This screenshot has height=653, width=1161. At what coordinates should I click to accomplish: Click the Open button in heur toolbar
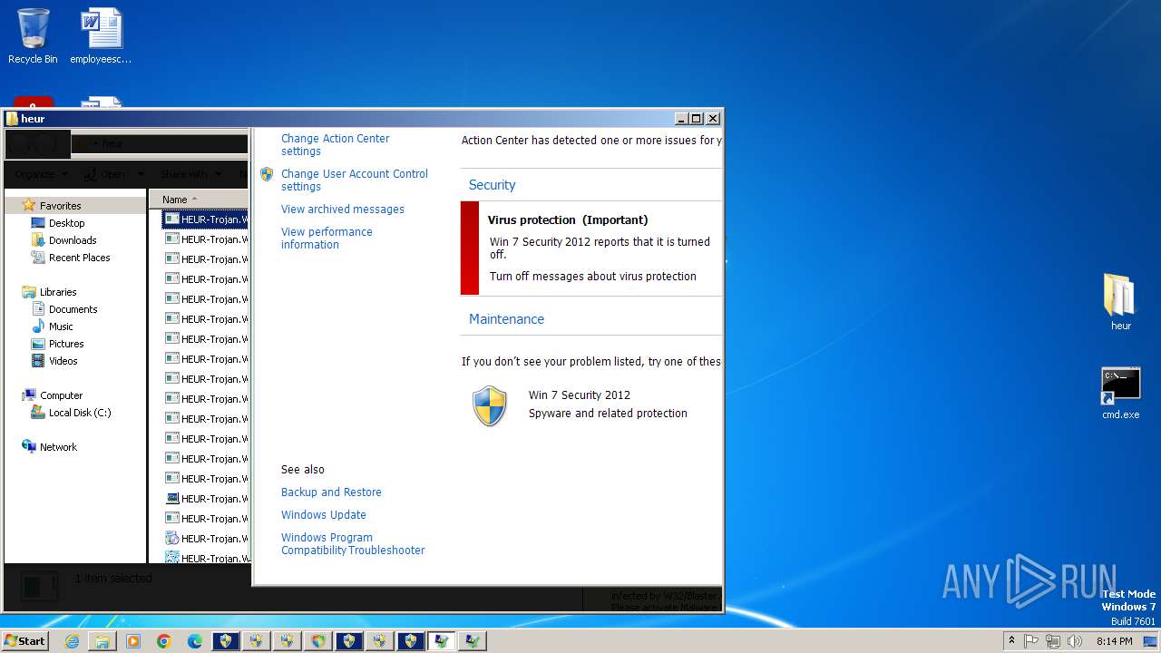tap(113, 174)
